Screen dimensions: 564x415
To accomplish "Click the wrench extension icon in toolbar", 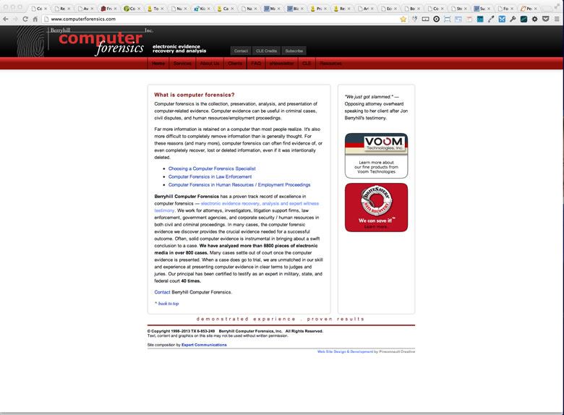I will point(513,19).
